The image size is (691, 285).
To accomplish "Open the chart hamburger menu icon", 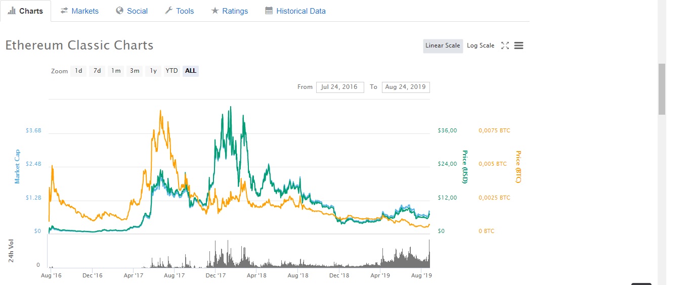I will pos(519,45).
